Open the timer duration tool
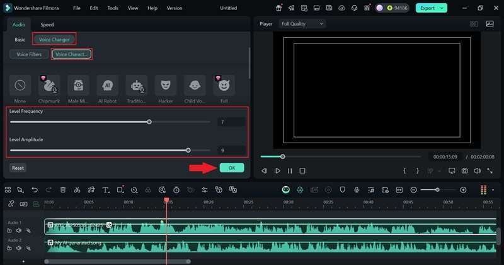This screenshot has height=265, width=504. (x=176, y=190)
